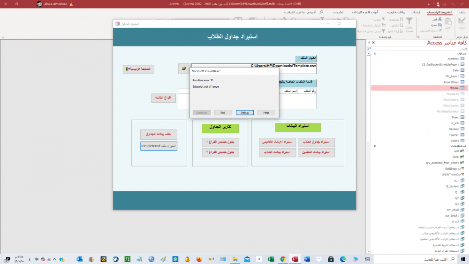Screen dimensions: 469x264
Task: Open the إنشاء Create ribbon tab
Action: pos(416,12)
